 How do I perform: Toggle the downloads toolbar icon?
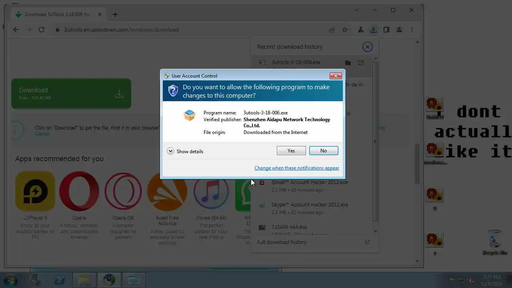(373, 30)
